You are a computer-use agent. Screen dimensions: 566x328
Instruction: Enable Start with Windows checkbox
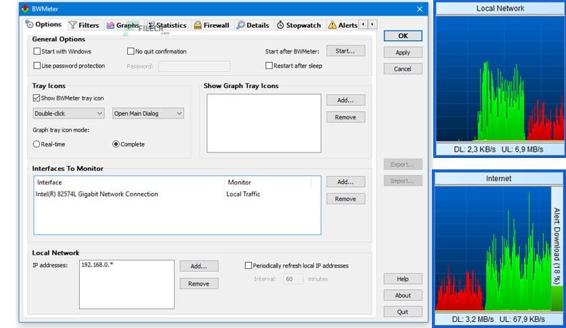37,52
